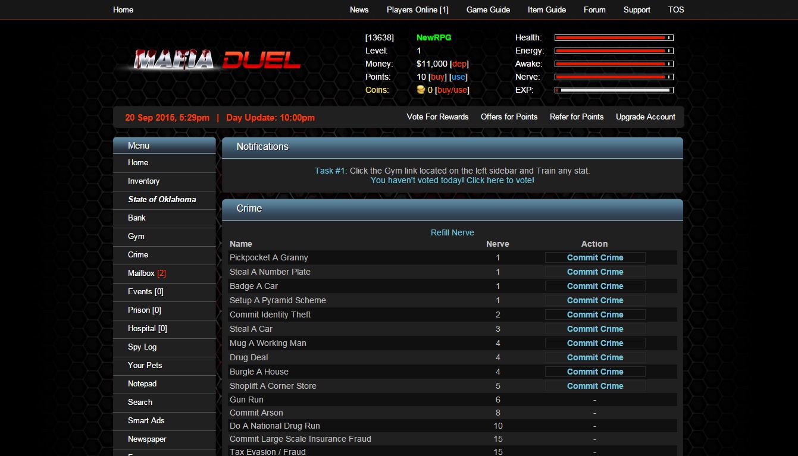Click the Day Update time text

click(x=271, y=118)
